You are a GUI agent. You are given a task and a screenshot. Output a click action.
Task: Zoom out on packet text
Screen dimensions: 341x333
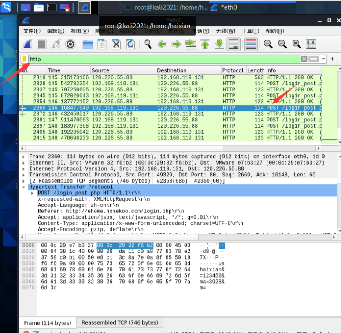pos(282,44)
